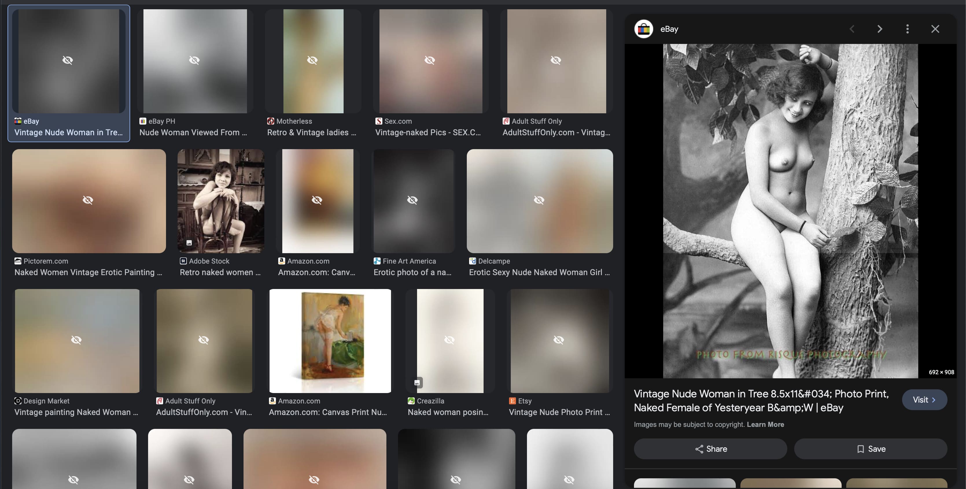Toggle the hidden-eye icon on Etsy result
Screen dimensions: 966x489
coord(558,340)
